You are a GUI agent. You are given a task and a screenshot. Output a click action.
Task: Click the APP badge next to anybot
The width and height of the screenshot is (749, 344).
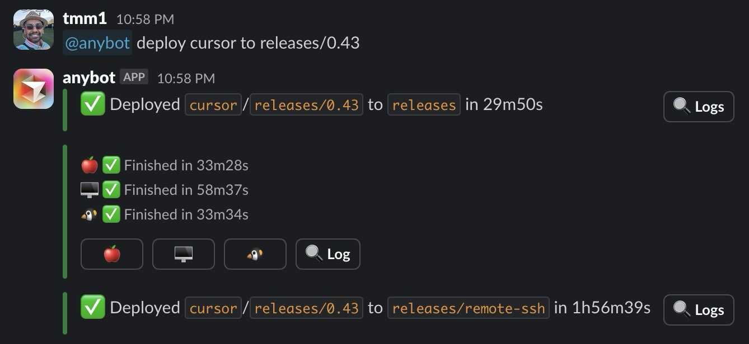click(x=134, y=77)
